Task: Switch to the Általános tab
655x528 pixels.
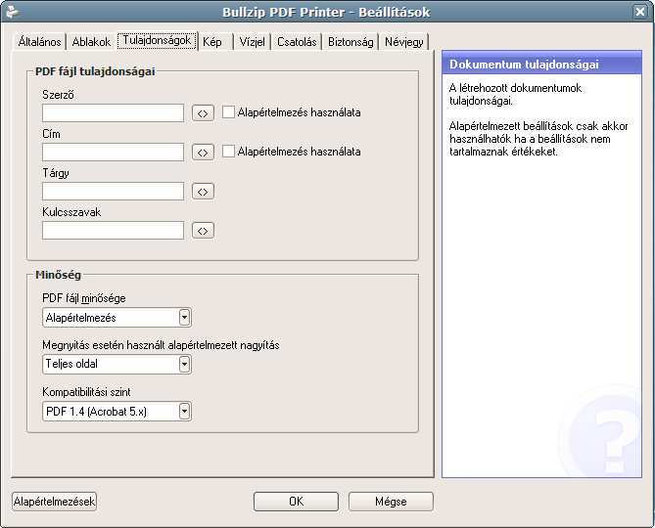Action: tap(39, 42)
